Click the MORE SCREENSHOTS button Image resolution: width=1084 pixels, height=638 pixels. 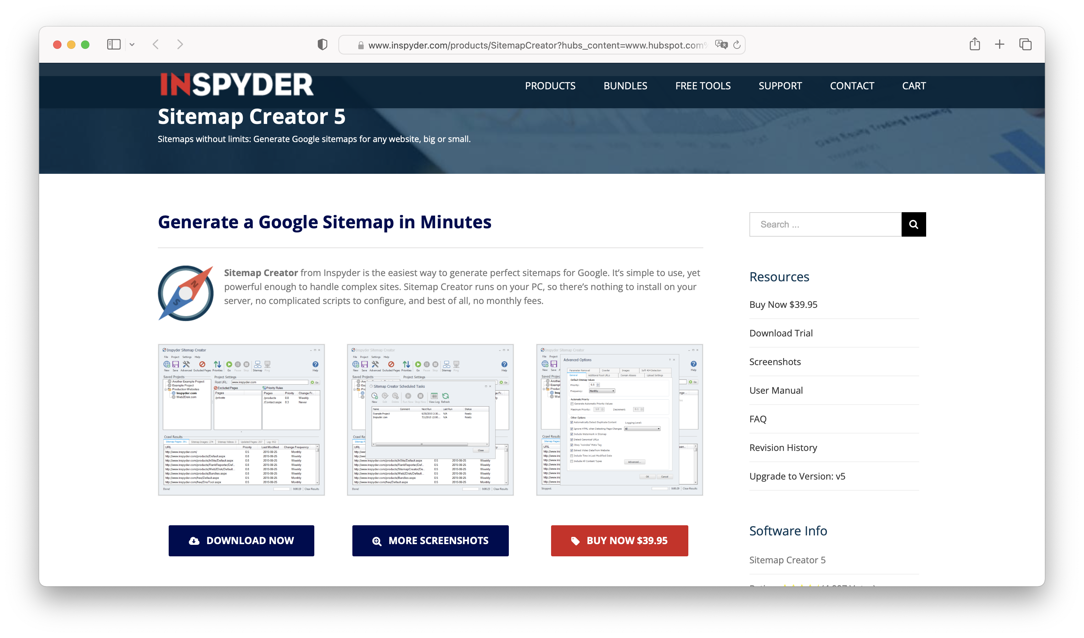tap(430, 540)
